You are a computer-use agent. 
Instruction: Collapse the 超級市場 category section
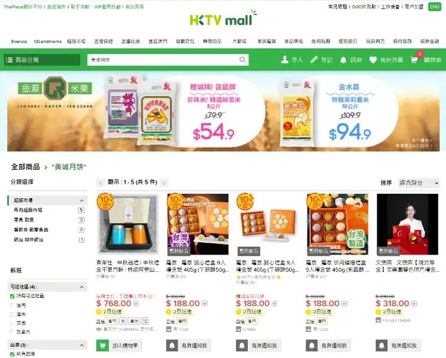(82, 201)
